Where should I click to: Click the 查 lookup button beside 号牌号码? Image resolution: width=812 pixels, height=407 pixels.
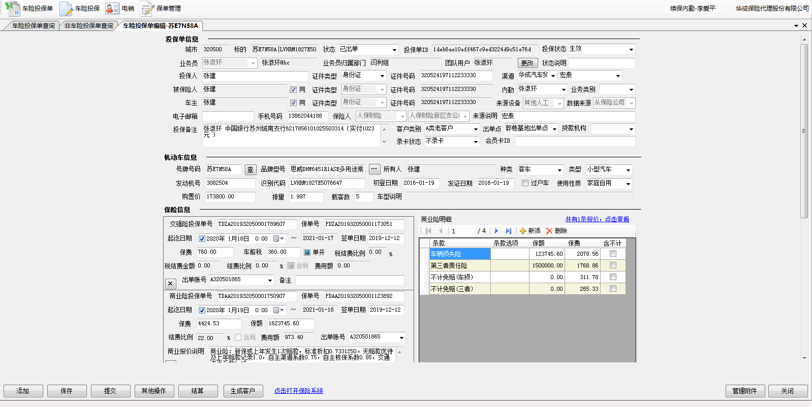click(250, 169)
